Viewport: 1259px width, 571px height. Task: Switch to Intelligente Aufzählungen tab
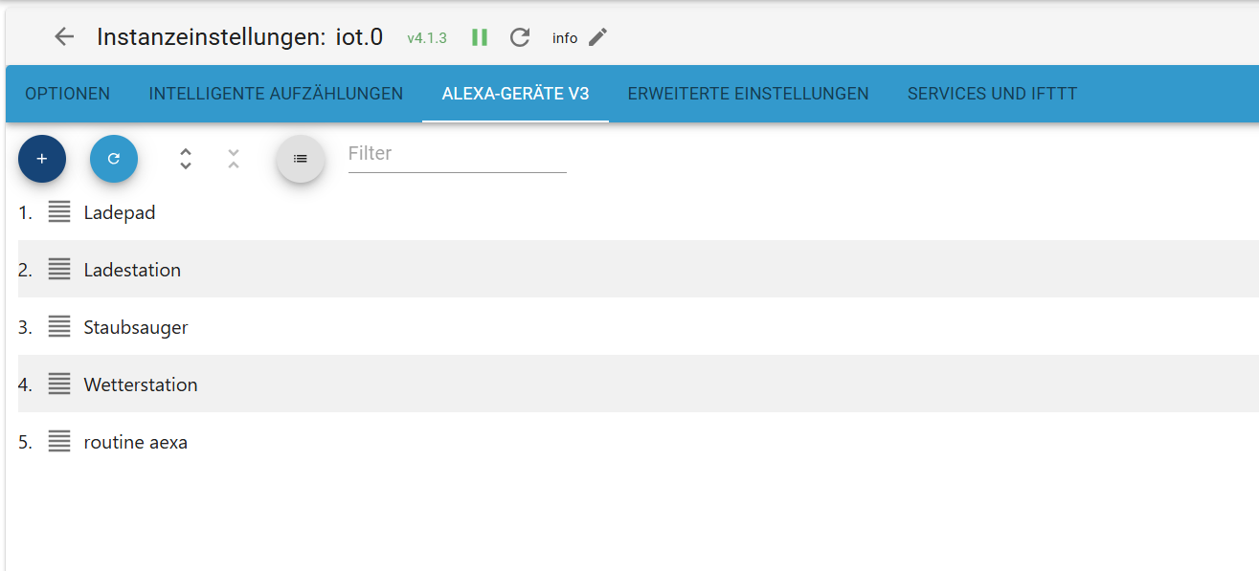pyautogui.click(x=276, y=94)
